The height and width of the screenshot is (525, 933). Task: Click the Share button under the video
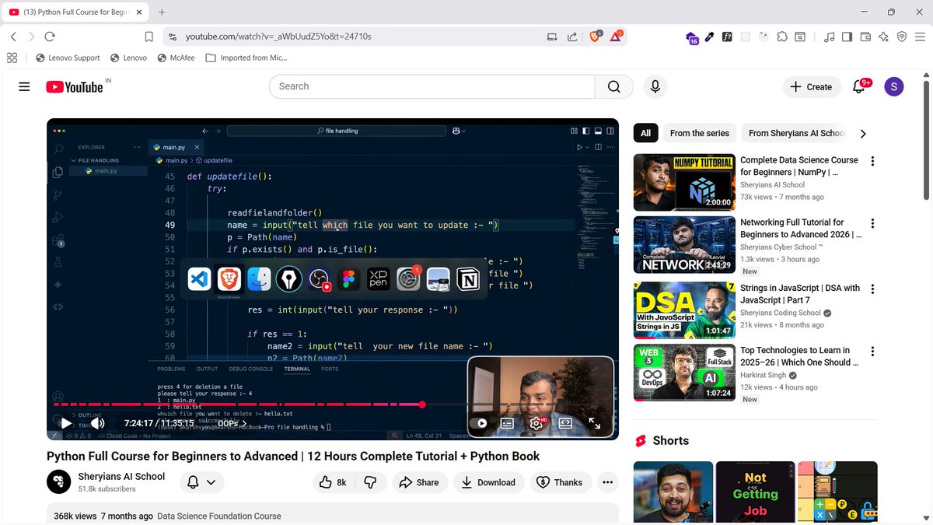(x=420, y=482)
